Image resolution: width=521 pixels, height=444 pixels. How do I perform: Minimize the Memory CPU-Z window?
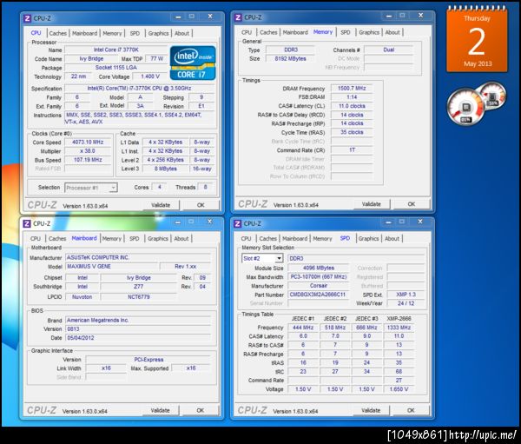(x=389, y=16)
